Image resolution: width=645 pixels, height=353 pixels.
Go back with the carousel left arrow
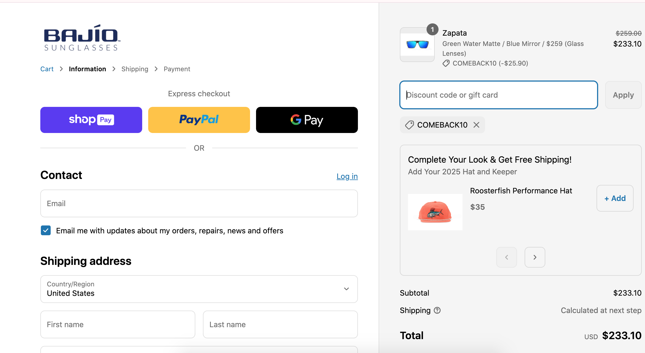[506, 257]
